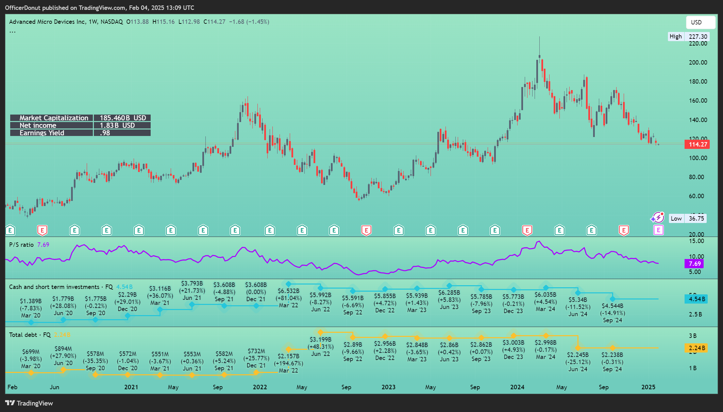Click the 2024 label on the time axis

517,387
